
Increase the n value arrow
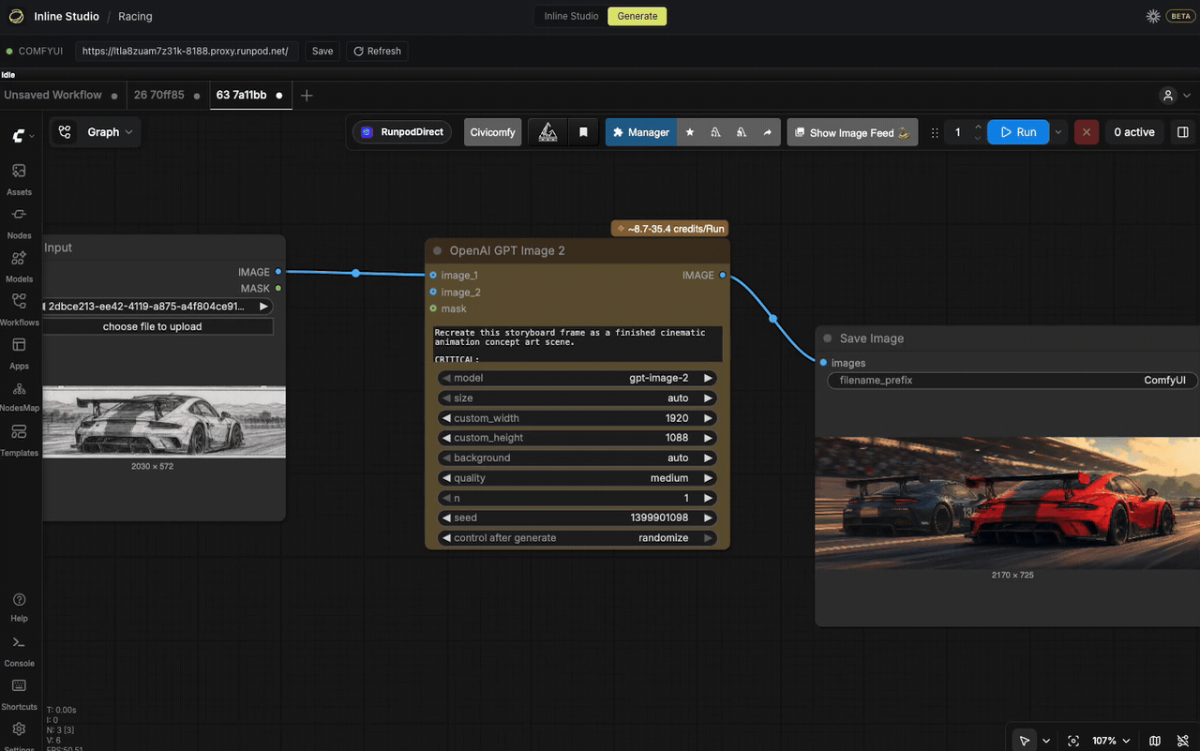click(x=708, y=498)
